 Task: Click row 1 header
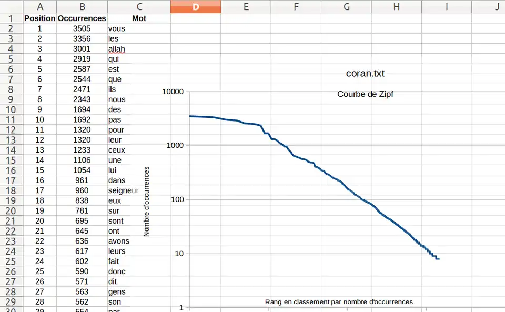click(11, 18)
